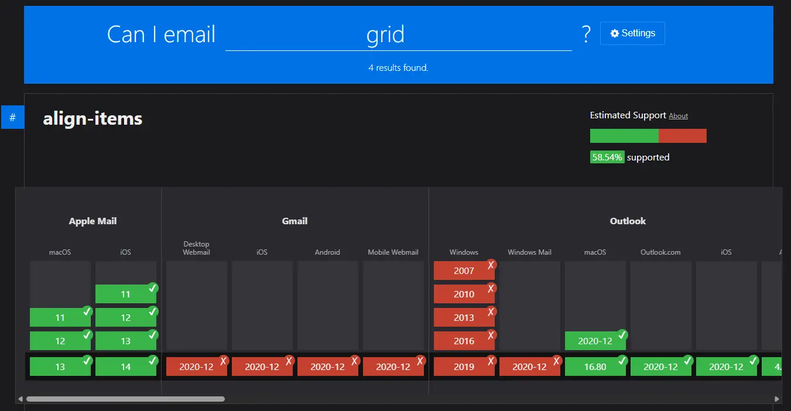Click Gmail iOS 2020-12 cell
Viewport: 791px width, 411px height.
pos(262,367)
